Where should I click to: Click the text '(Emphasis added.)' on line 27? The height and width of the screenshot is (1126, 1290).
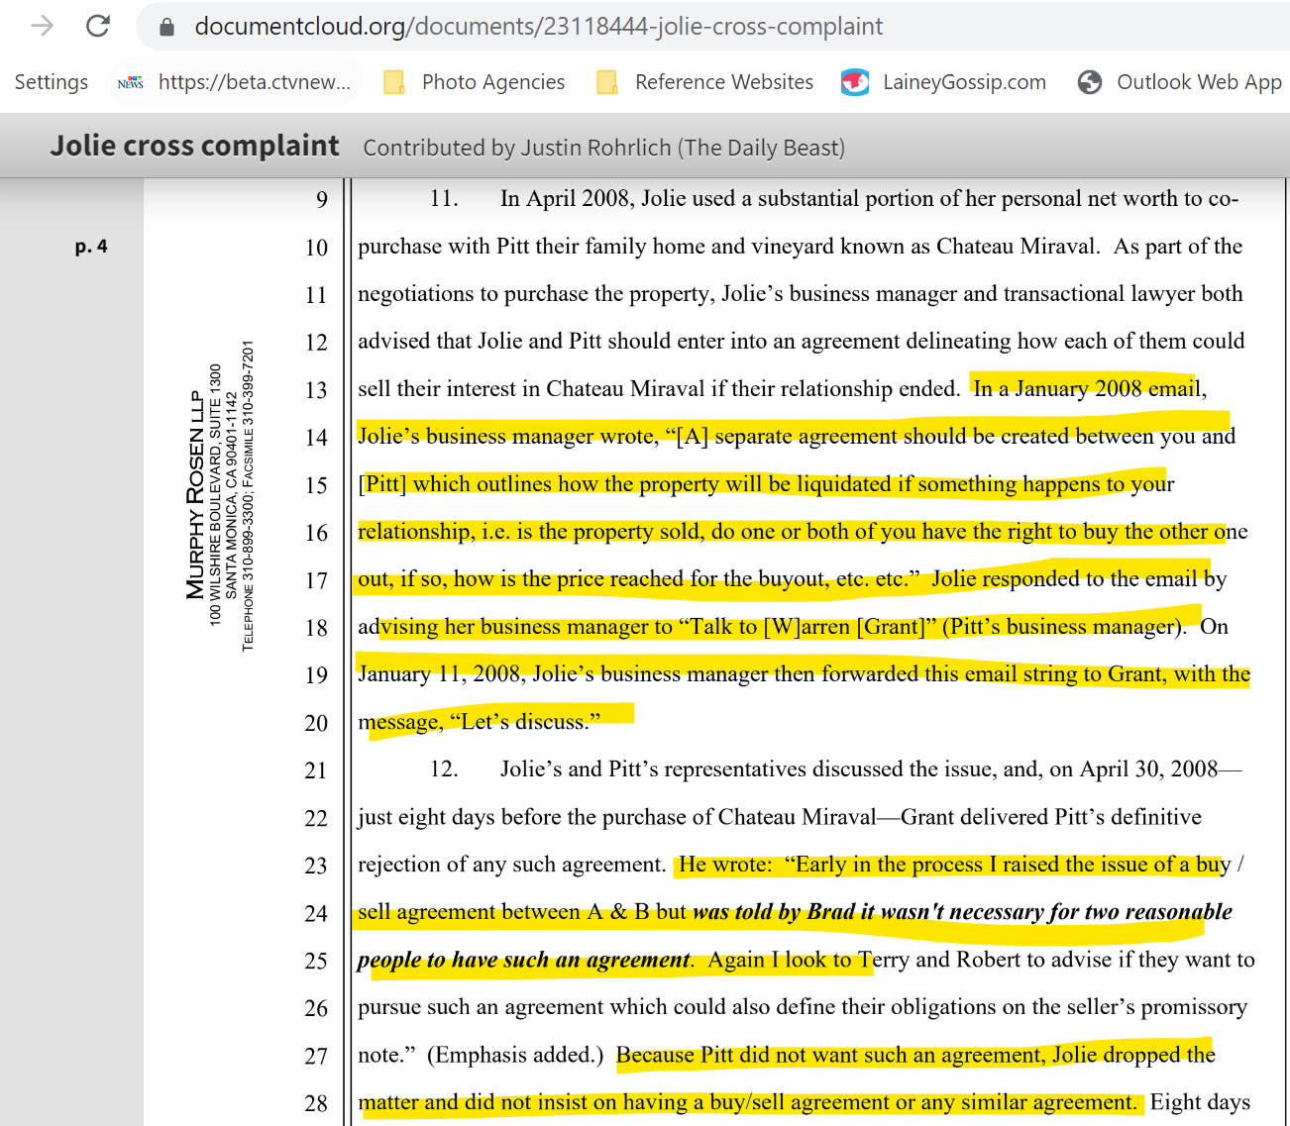click(515, 1055)
